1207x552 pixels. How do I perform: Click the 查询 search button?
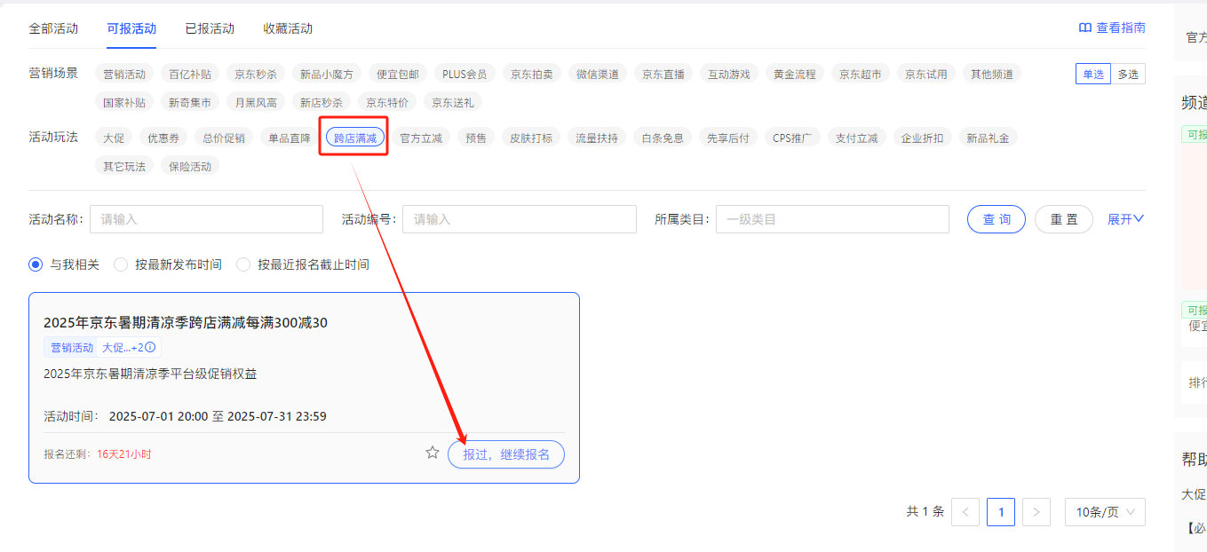(x=996, y=219)
